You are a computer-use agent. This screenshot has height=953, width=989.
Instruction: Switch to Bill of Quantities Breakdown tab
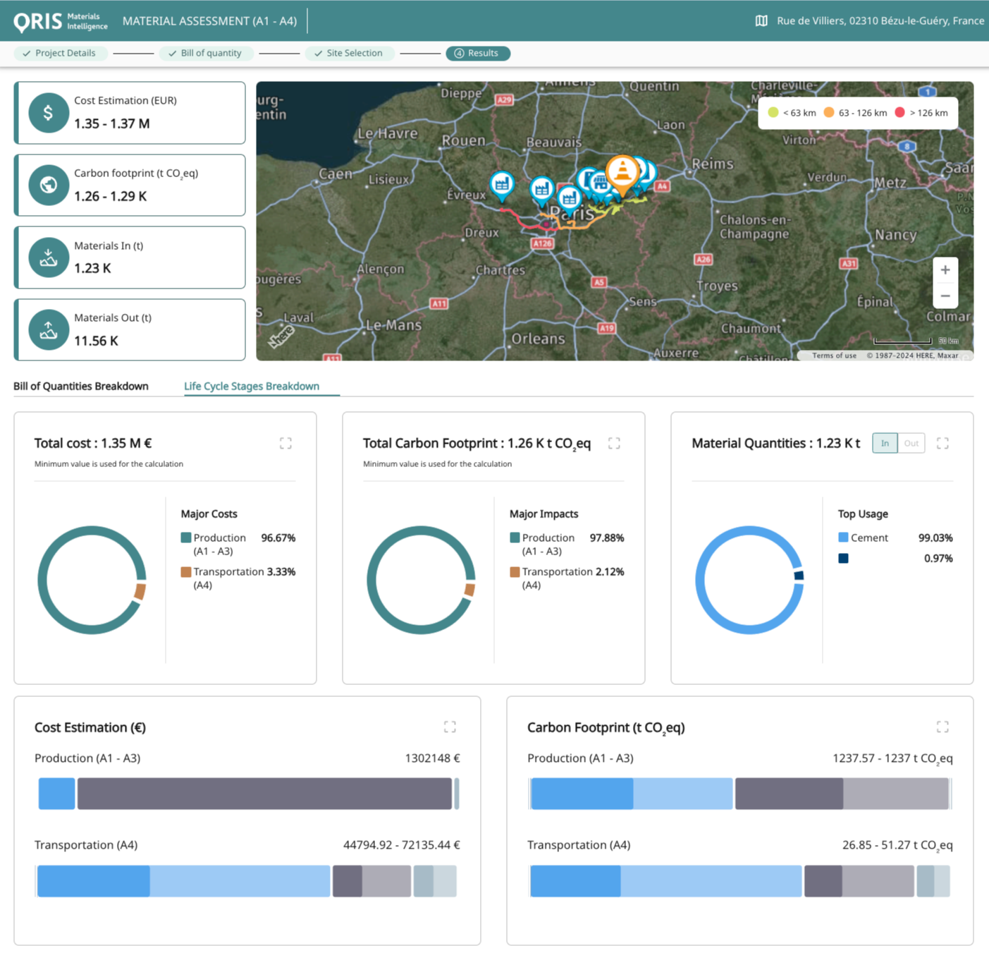tap(80, 386)
